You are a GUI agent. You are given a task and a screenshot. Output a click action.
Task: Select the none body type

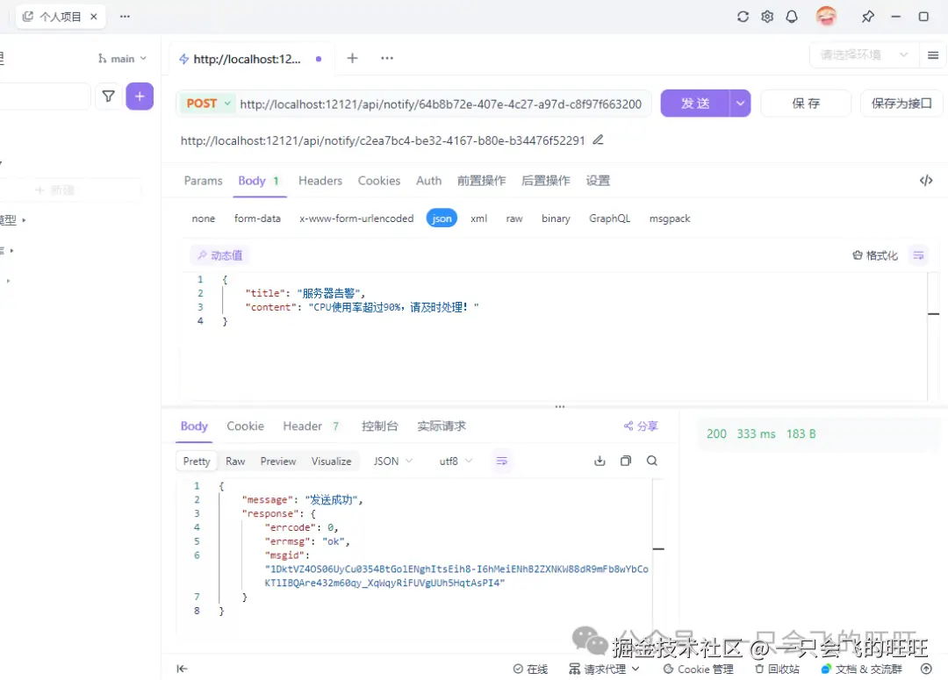click(203, 218)
